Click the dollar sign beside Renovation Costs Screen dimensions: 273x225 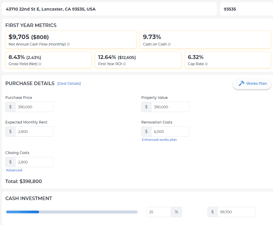pyautogui.click(x=146, y=131)
